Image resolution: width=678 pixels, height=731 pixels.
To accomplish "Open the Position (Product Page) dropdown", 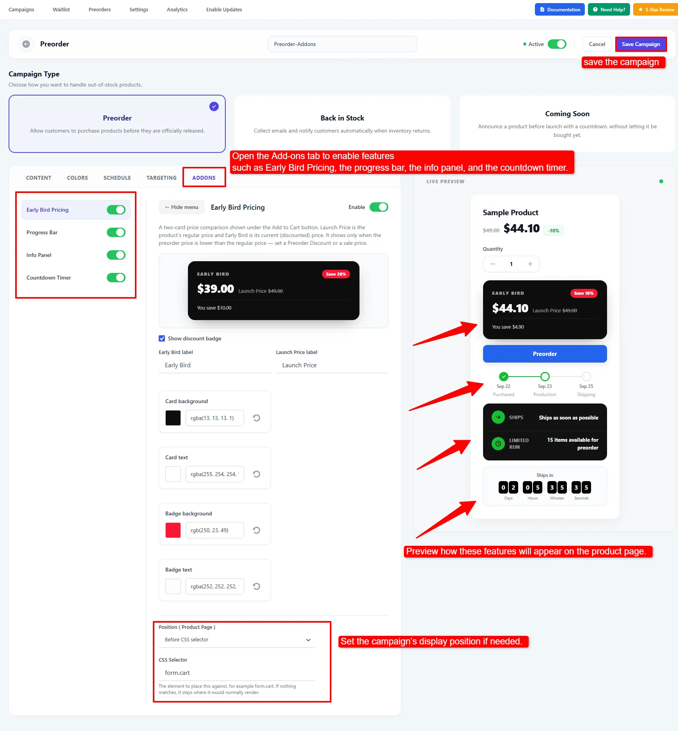I will click(x=237, y=640).
